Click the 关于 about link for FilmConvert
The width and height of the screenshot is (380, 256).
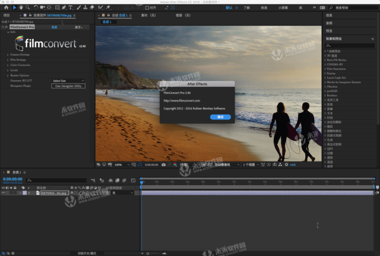pyautogui.click(x=78, y=27)
